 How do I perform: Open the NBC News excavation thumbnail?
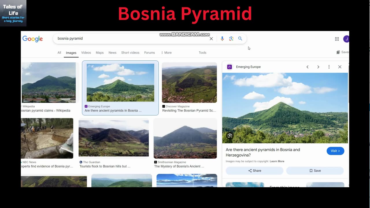pos(47,138)
